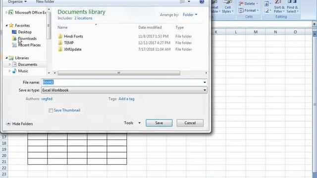Open Find & Select in Excel ribbon
The width and height of the screenshot is (317, 178).
[292, 7]
